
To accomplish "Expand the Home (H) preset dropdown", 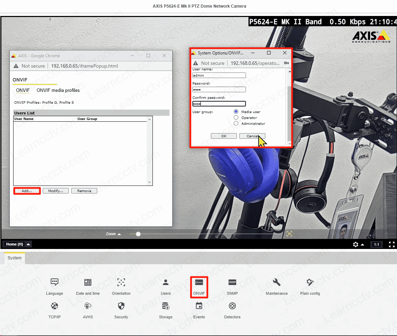I will [28, 244].
